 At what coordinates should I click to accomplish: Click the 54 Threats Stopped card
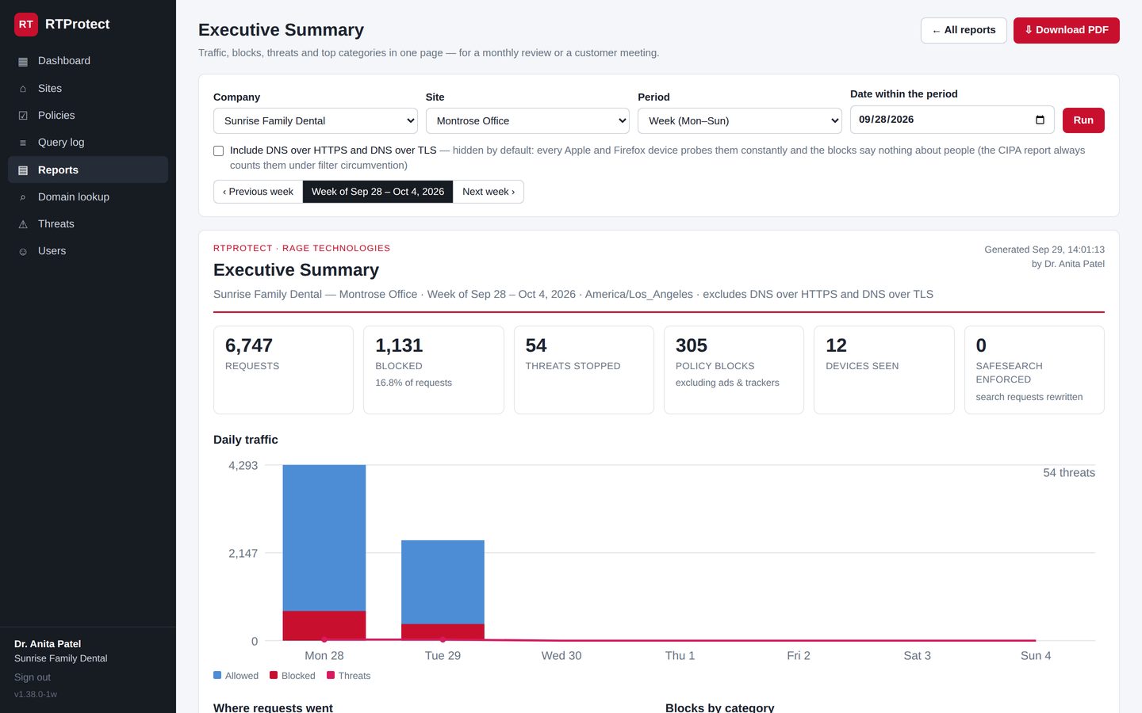coord(584,370)
